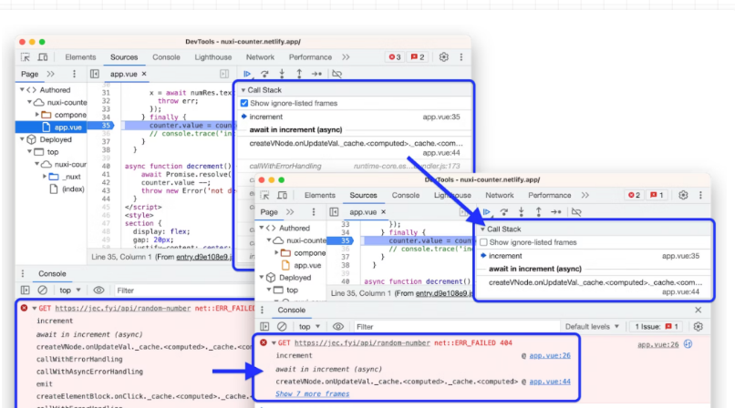Deactivate breakpoints in front DevTools window

point(576,212)
